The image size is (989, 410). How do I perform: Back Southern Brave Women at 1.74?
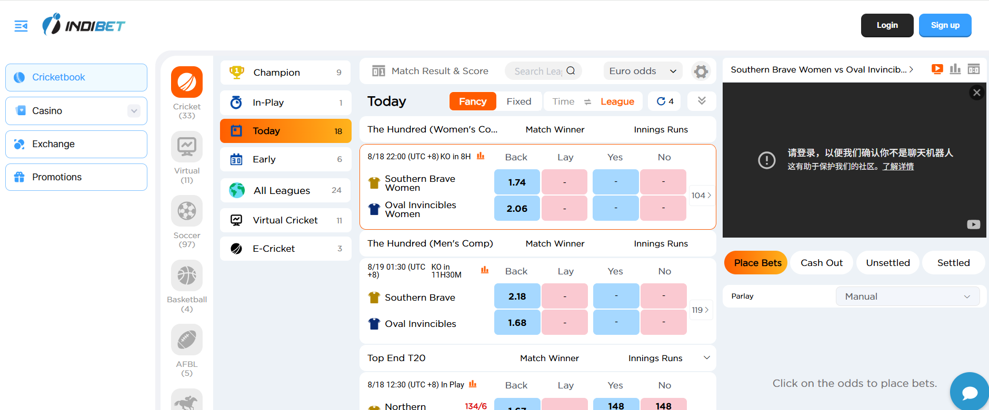pos(517,182)
